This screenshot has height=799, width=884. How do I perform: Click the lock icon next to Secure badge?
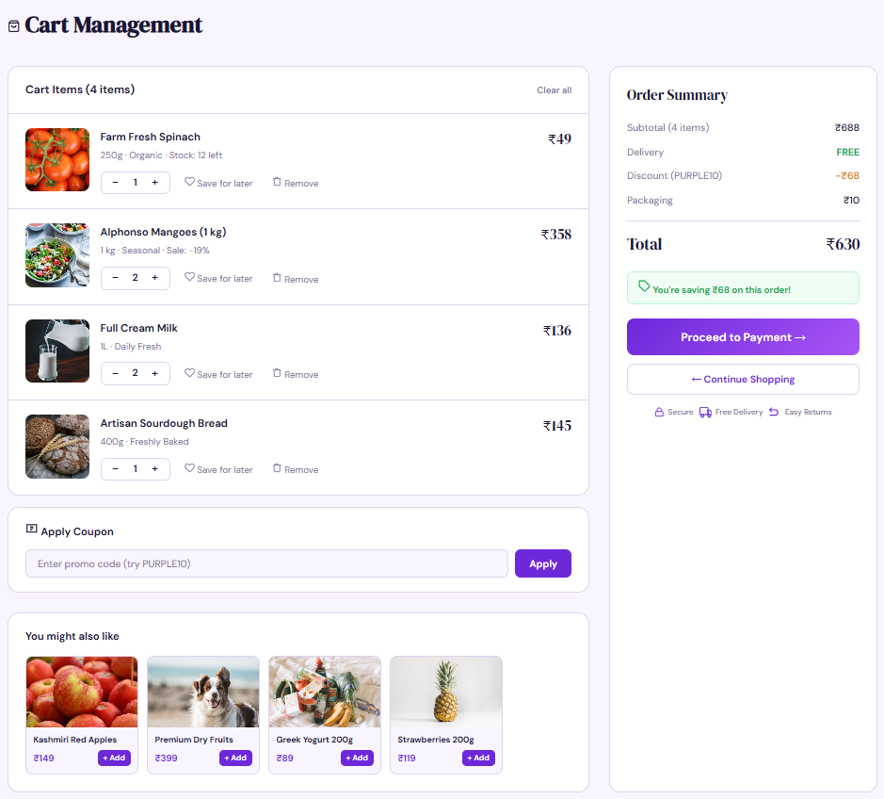tap(661, 412)
